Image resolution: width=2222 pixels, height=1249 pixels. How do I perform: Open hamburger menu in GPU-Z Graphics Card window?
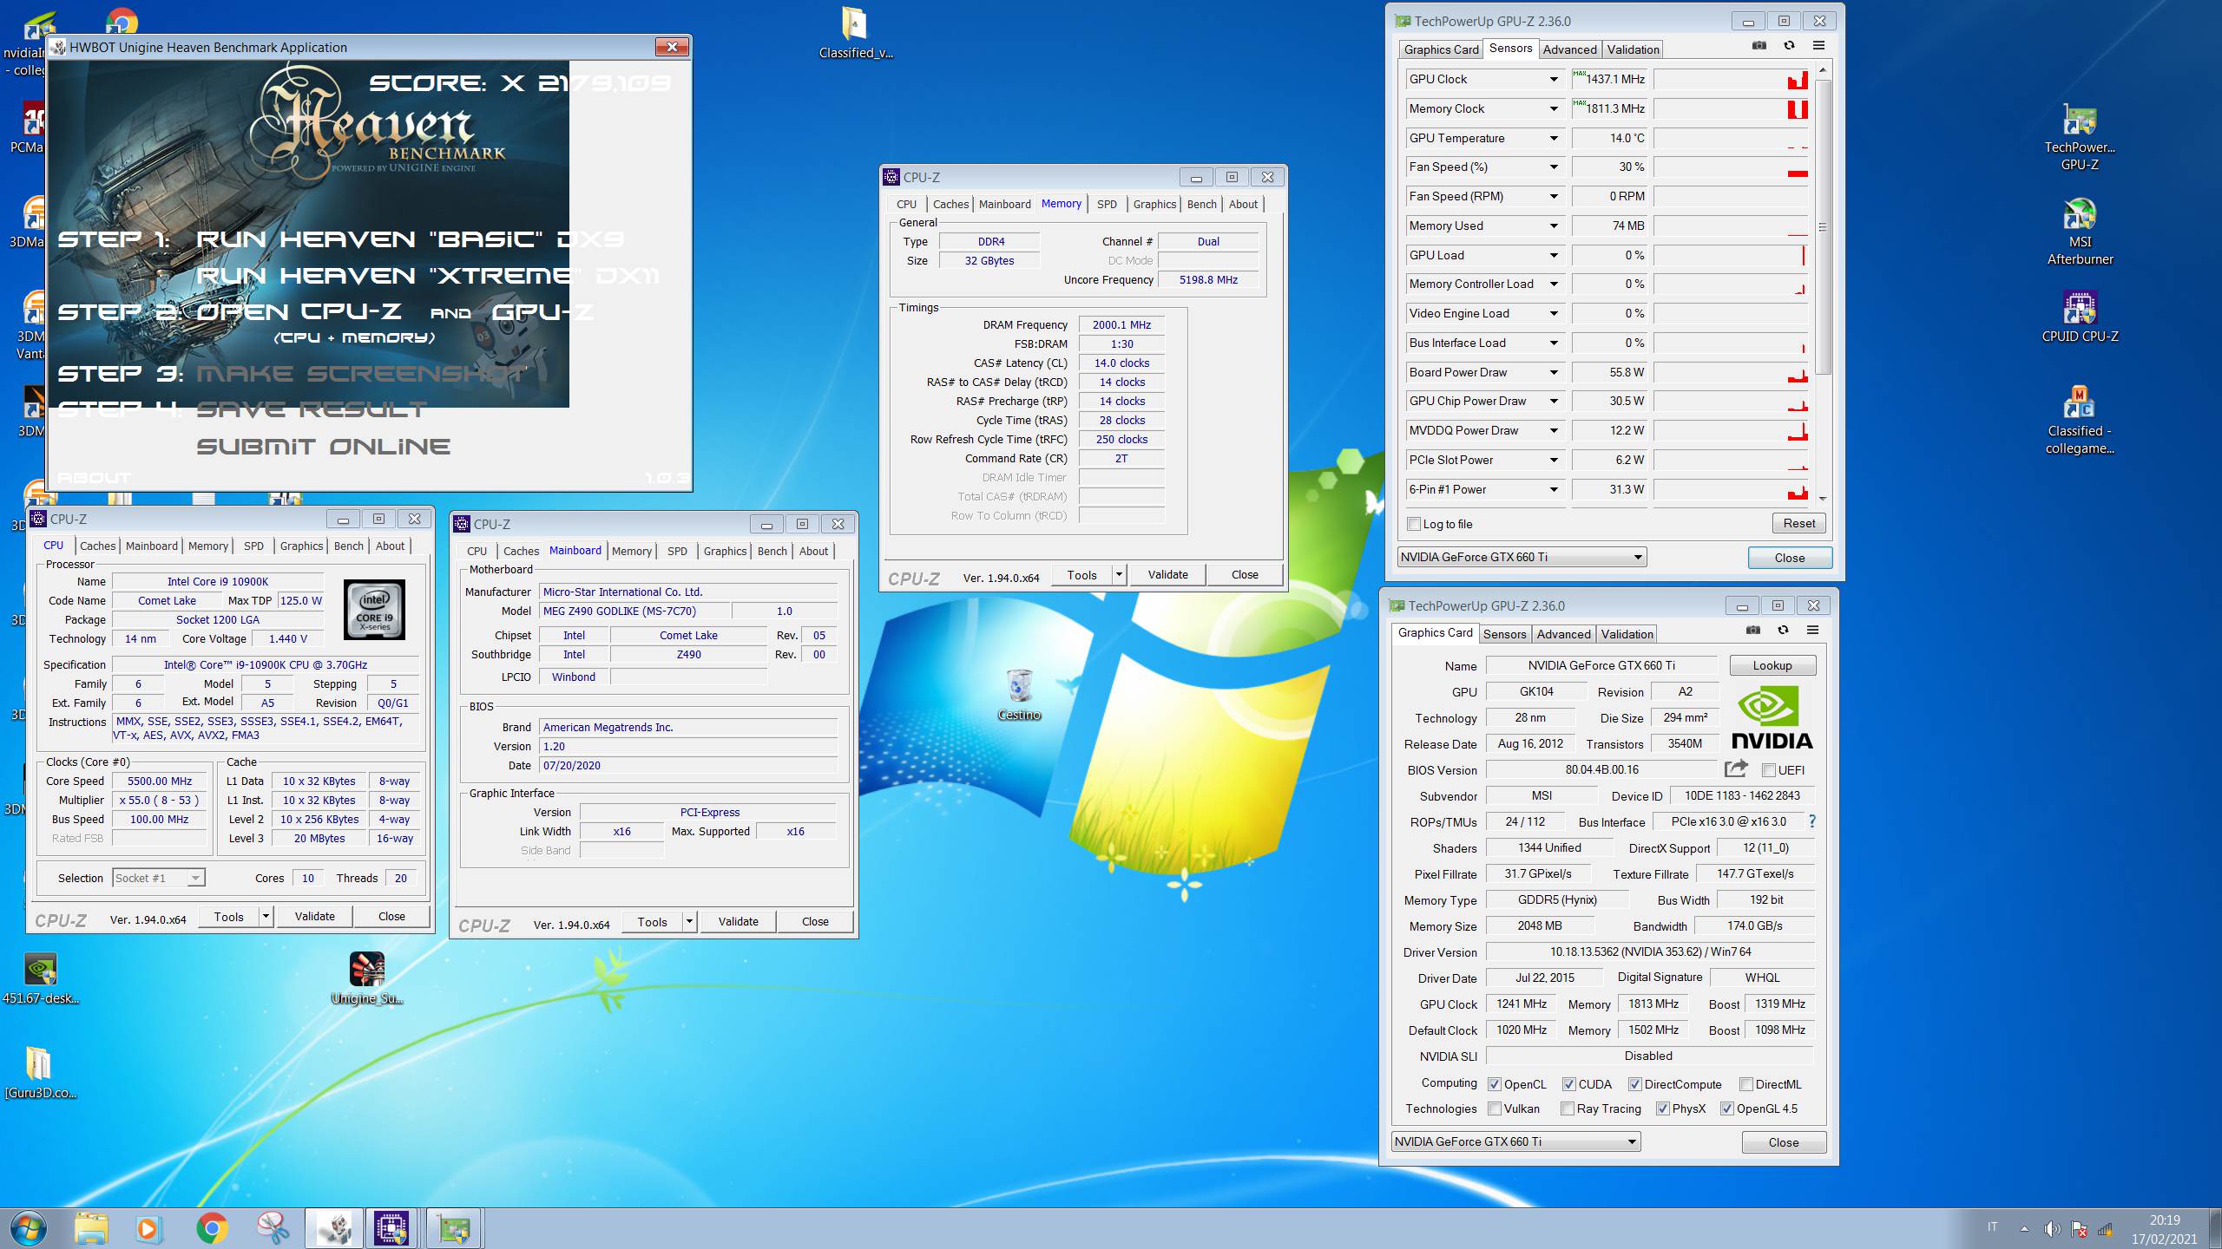[x=1812, y=631]
